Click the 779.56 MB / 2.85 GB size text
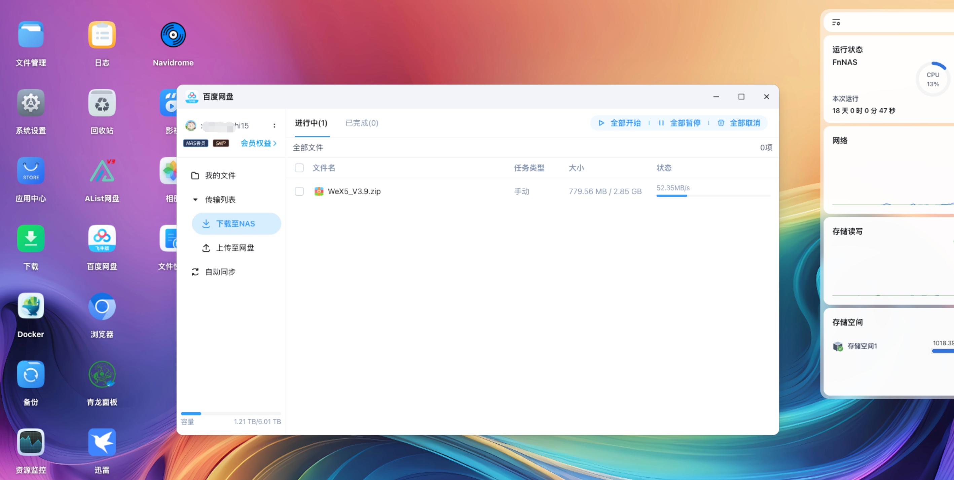 pyautogui.click(x=605, y=191)
